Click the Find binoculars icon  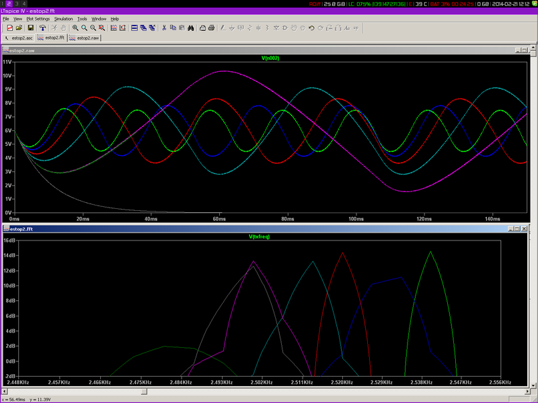(x=192, y=28)
